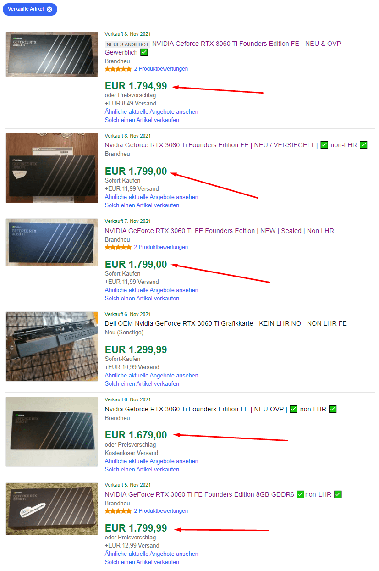Open 'NEW | Sealed | Non LHR' listing title
This screenshot has height=571, width=379.
[220, 231]
